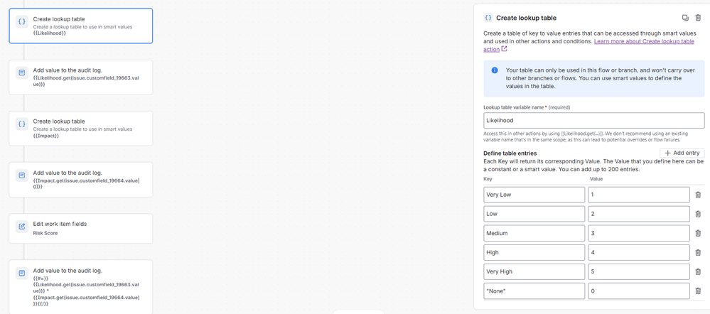Click the Create lookup table panel title
The height and width of the screenshot is (314, 710).
click(x=526, y=18)
